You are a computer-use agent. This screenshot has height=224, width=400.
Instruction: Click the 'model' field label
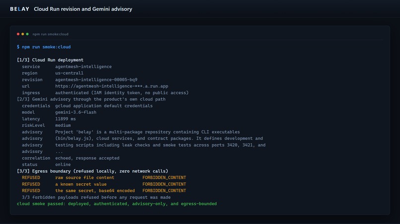[x=28, y=112]
